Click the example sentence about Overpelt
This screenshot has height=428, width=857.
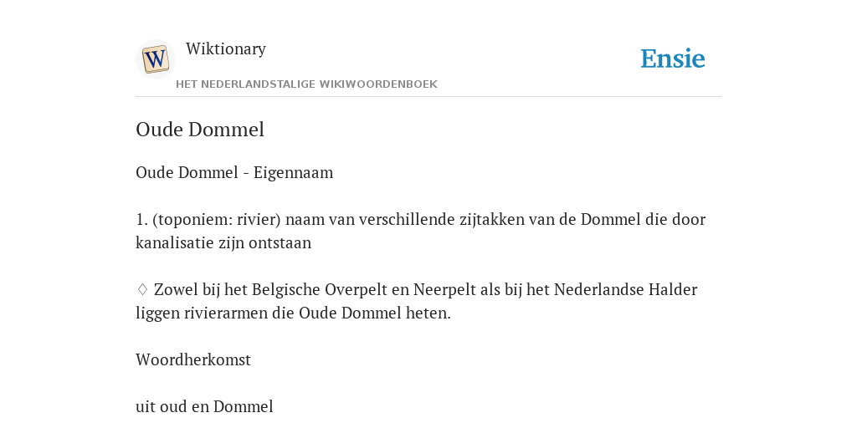tap(417, 301)
